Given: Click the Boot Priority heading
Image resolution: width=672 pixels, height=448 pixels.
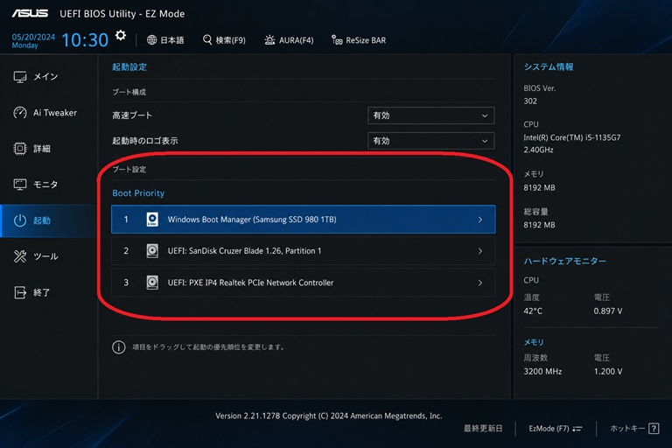Looking at the screenshot, I should pos(138,193).
